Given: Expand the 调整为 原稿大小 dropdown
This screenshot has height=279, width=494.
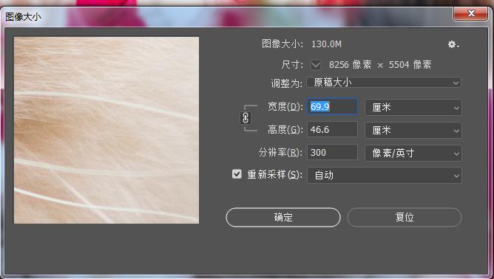Looking at the screenshot, I should click(x=384, y=83).
